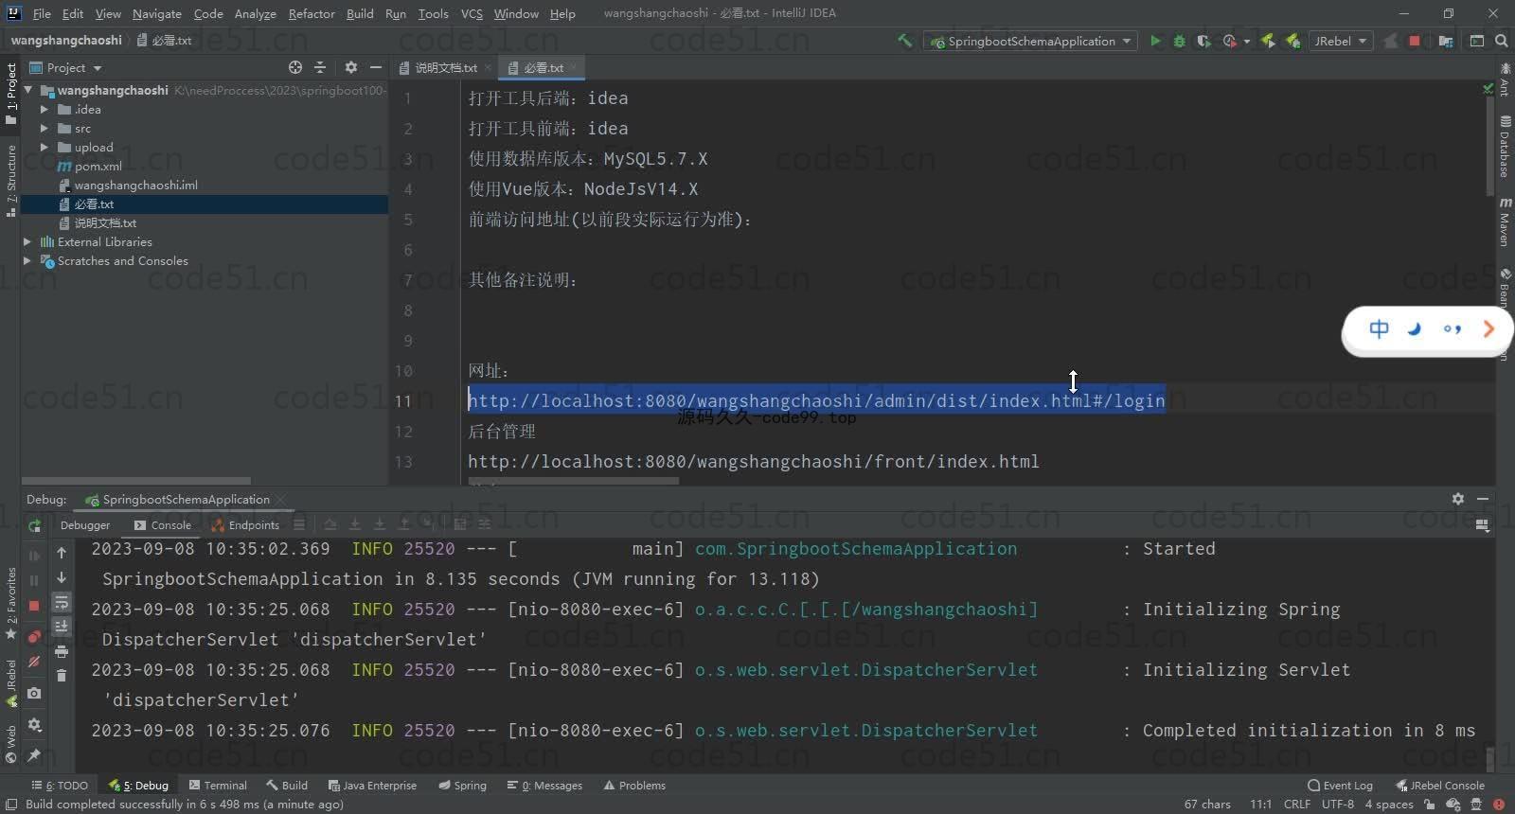1515x814 pixels.
Task: Toggle soft-wrap in console
Action: (62, 602)
